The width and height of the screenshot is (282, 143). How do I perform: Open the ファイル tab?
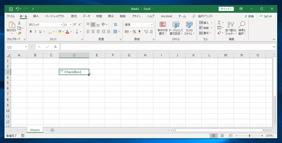pyautogui.click(x=10, y=16)
